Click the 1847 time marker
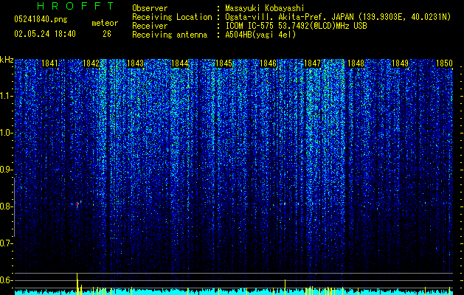This screenshot has height=295, width=464. point(312,63)
